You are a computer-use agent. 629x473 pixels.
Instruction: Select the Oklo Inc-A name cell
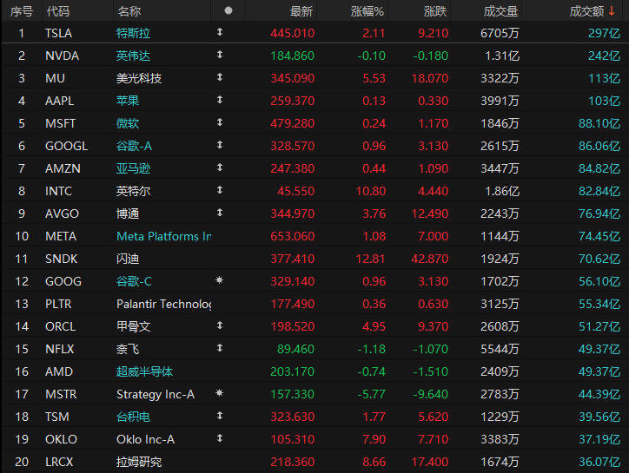tap(146, 439)
